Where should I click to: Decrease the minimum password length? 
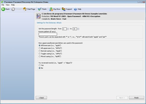click(68, 29)
